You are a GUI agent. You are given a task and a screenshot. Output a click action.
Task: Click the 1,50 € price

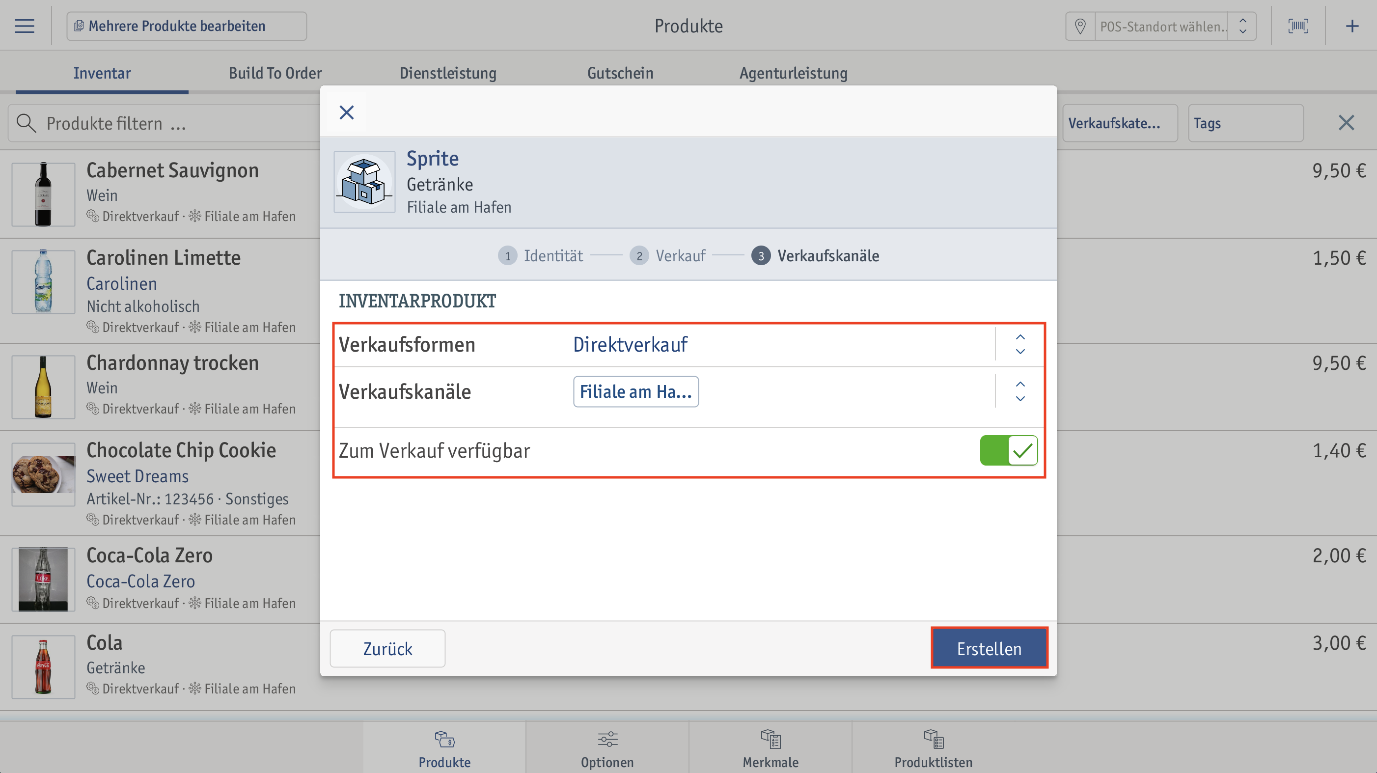(x=1339, y=258)
